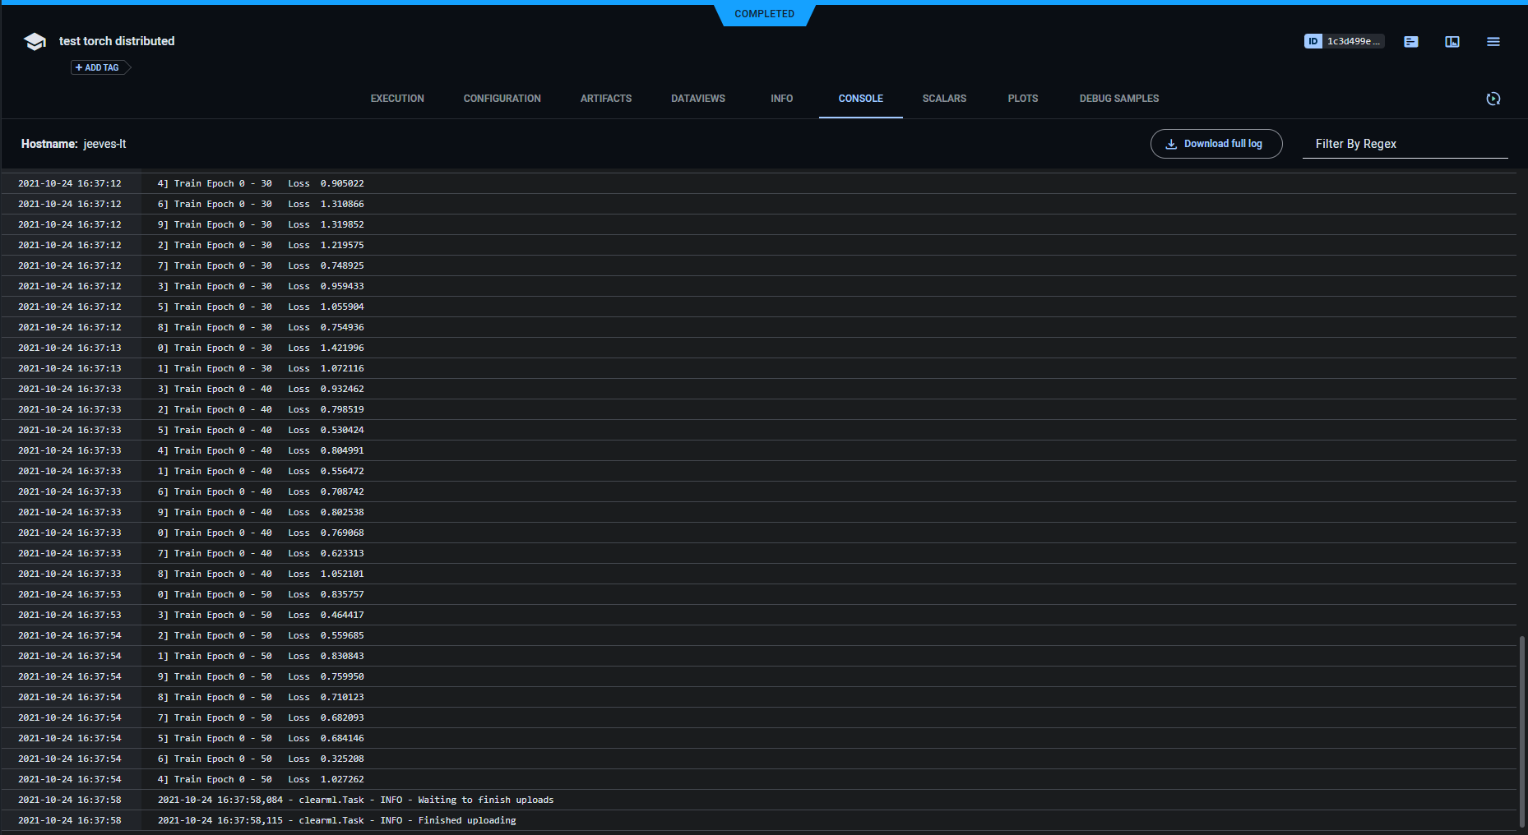
Task: Go to the Artifacts tab
Action: point(606,99)
